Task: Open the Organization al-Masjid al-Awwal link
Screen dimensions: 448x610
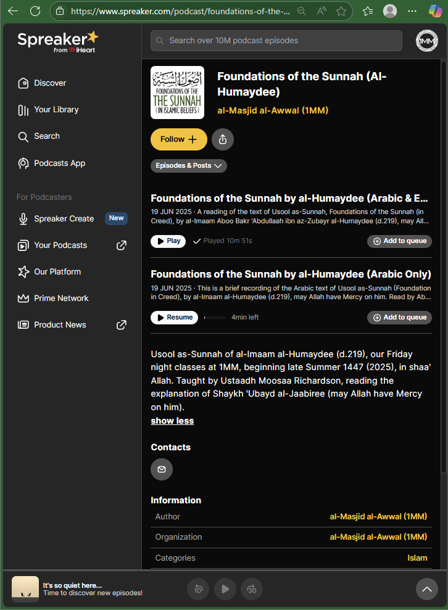Action: [x=378, y=537]
